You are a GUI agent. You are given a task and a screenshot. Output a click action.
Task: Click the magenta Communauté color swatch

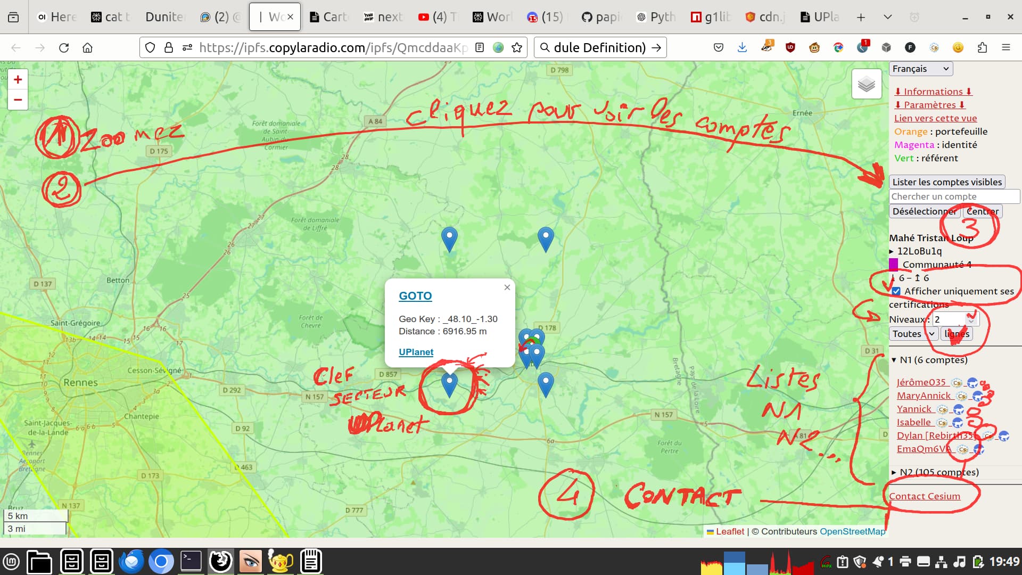point(894,265)
